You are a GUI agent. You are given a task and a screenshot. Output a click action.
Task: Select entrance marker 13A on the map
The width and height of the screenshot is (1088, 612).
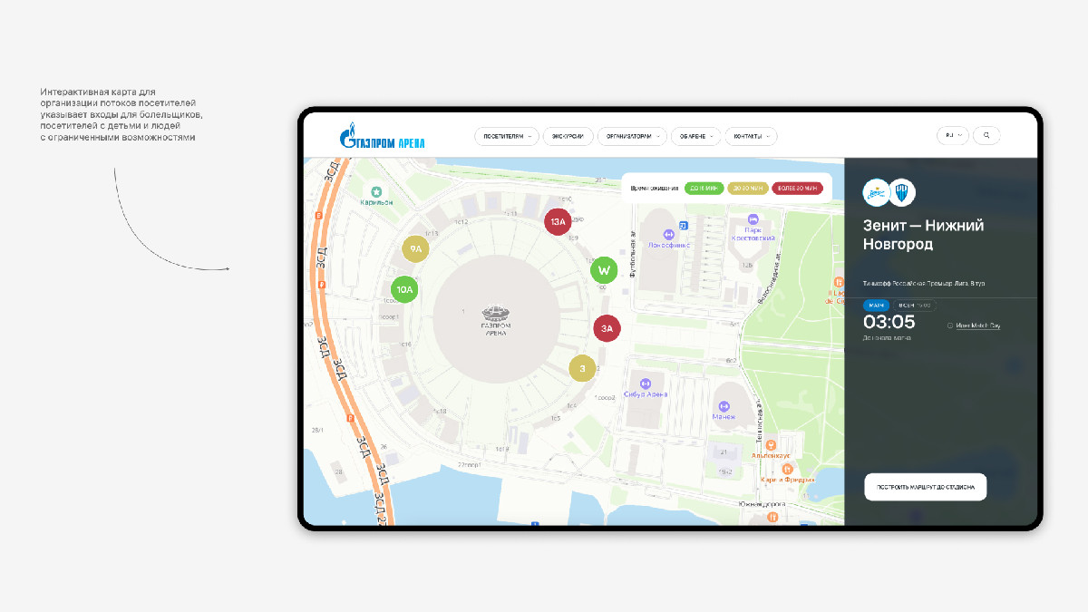pos(558,221)
